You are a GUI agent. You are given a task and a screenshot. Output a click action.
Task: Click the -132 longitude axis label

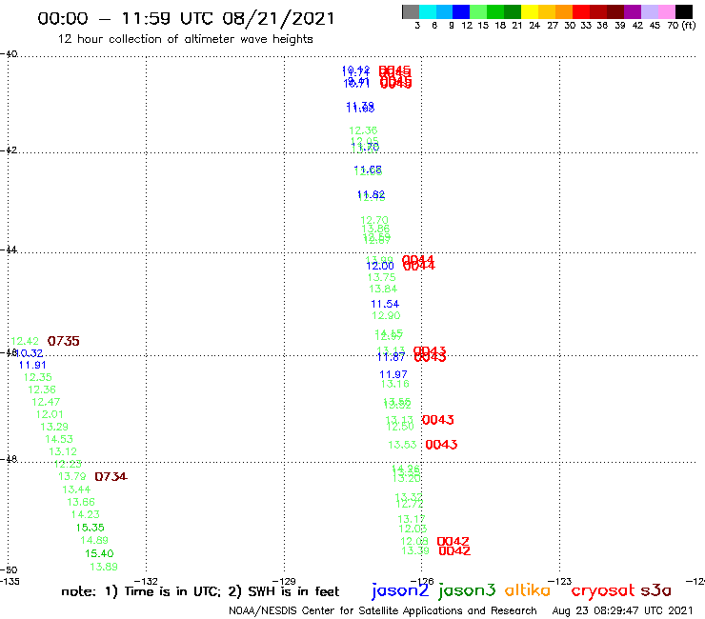pos(146,581)
